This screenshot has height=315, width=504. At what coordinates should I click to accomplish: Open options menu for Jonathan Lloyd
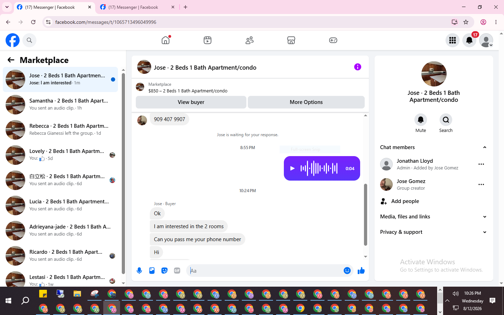(481, 164)
